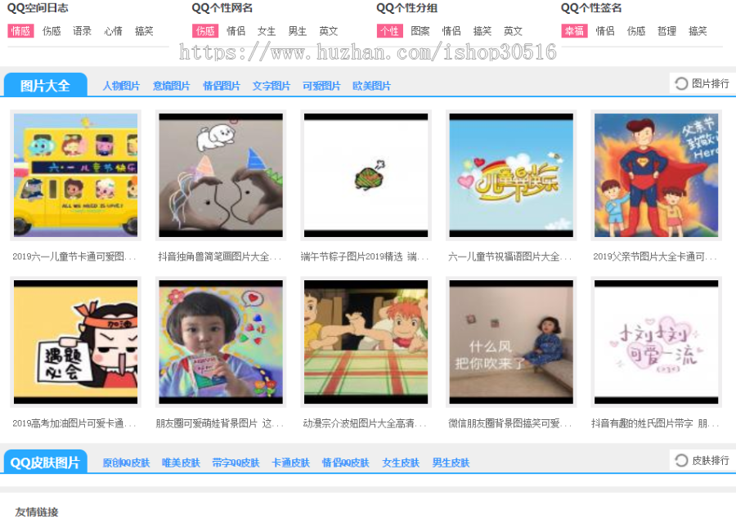Image resolution: width=736 pixels, height=532 pixels.
Task: Click title 朋友圈可爱萌娃背景图片
Action: point(219,423)
